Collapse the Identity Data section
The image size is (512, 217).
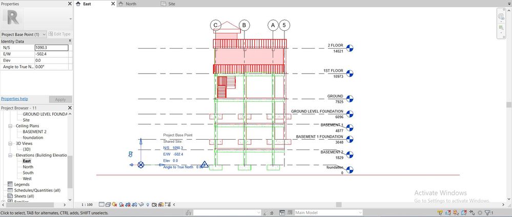click(x=70, y=41)
